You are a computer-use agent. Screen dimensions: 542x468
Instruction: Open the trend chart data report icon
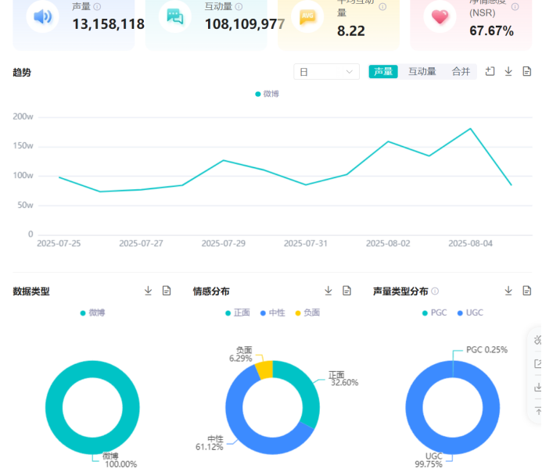pyautogui.click(x=527, y=72)
